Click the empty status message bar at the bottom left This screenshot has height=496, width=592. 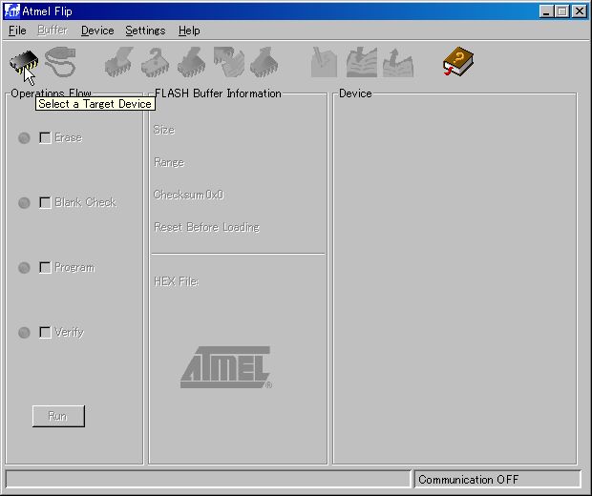208,480
